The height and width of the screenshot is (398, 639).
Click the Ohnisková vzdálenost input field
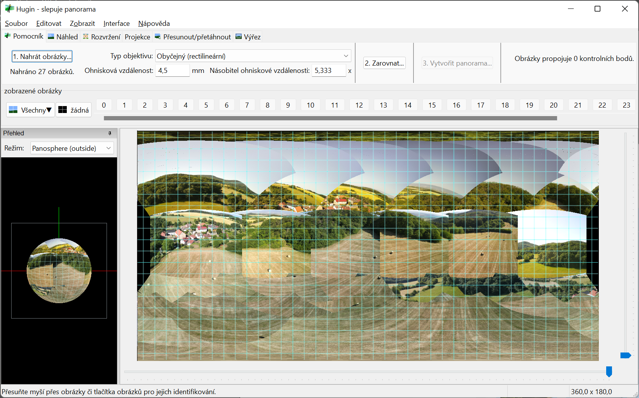point(172,71)
